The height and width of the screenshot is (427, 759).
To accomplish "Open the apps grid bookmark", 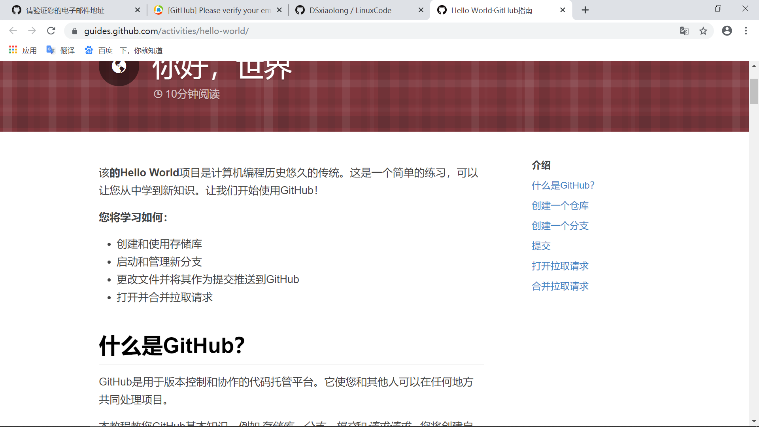I will click(x=23, y=50).
